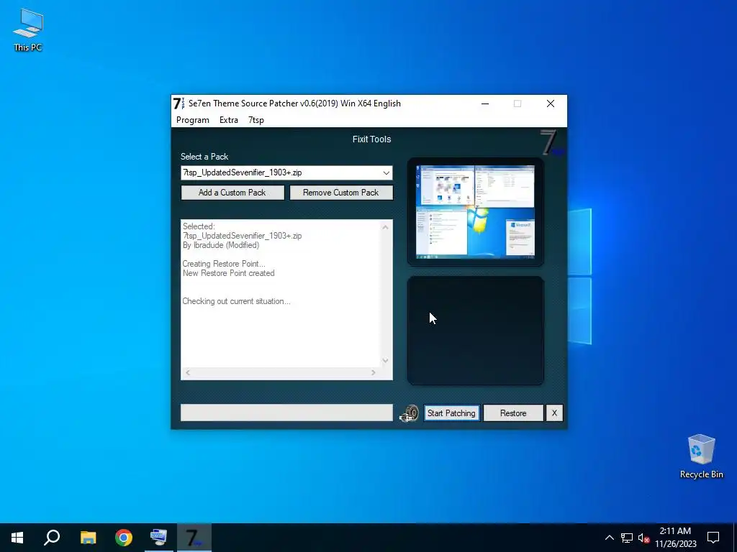The height and width of the screenshot is (552, 737).
Task: Click 'New Restore Point created' log line
Action: tap(228, 273)
